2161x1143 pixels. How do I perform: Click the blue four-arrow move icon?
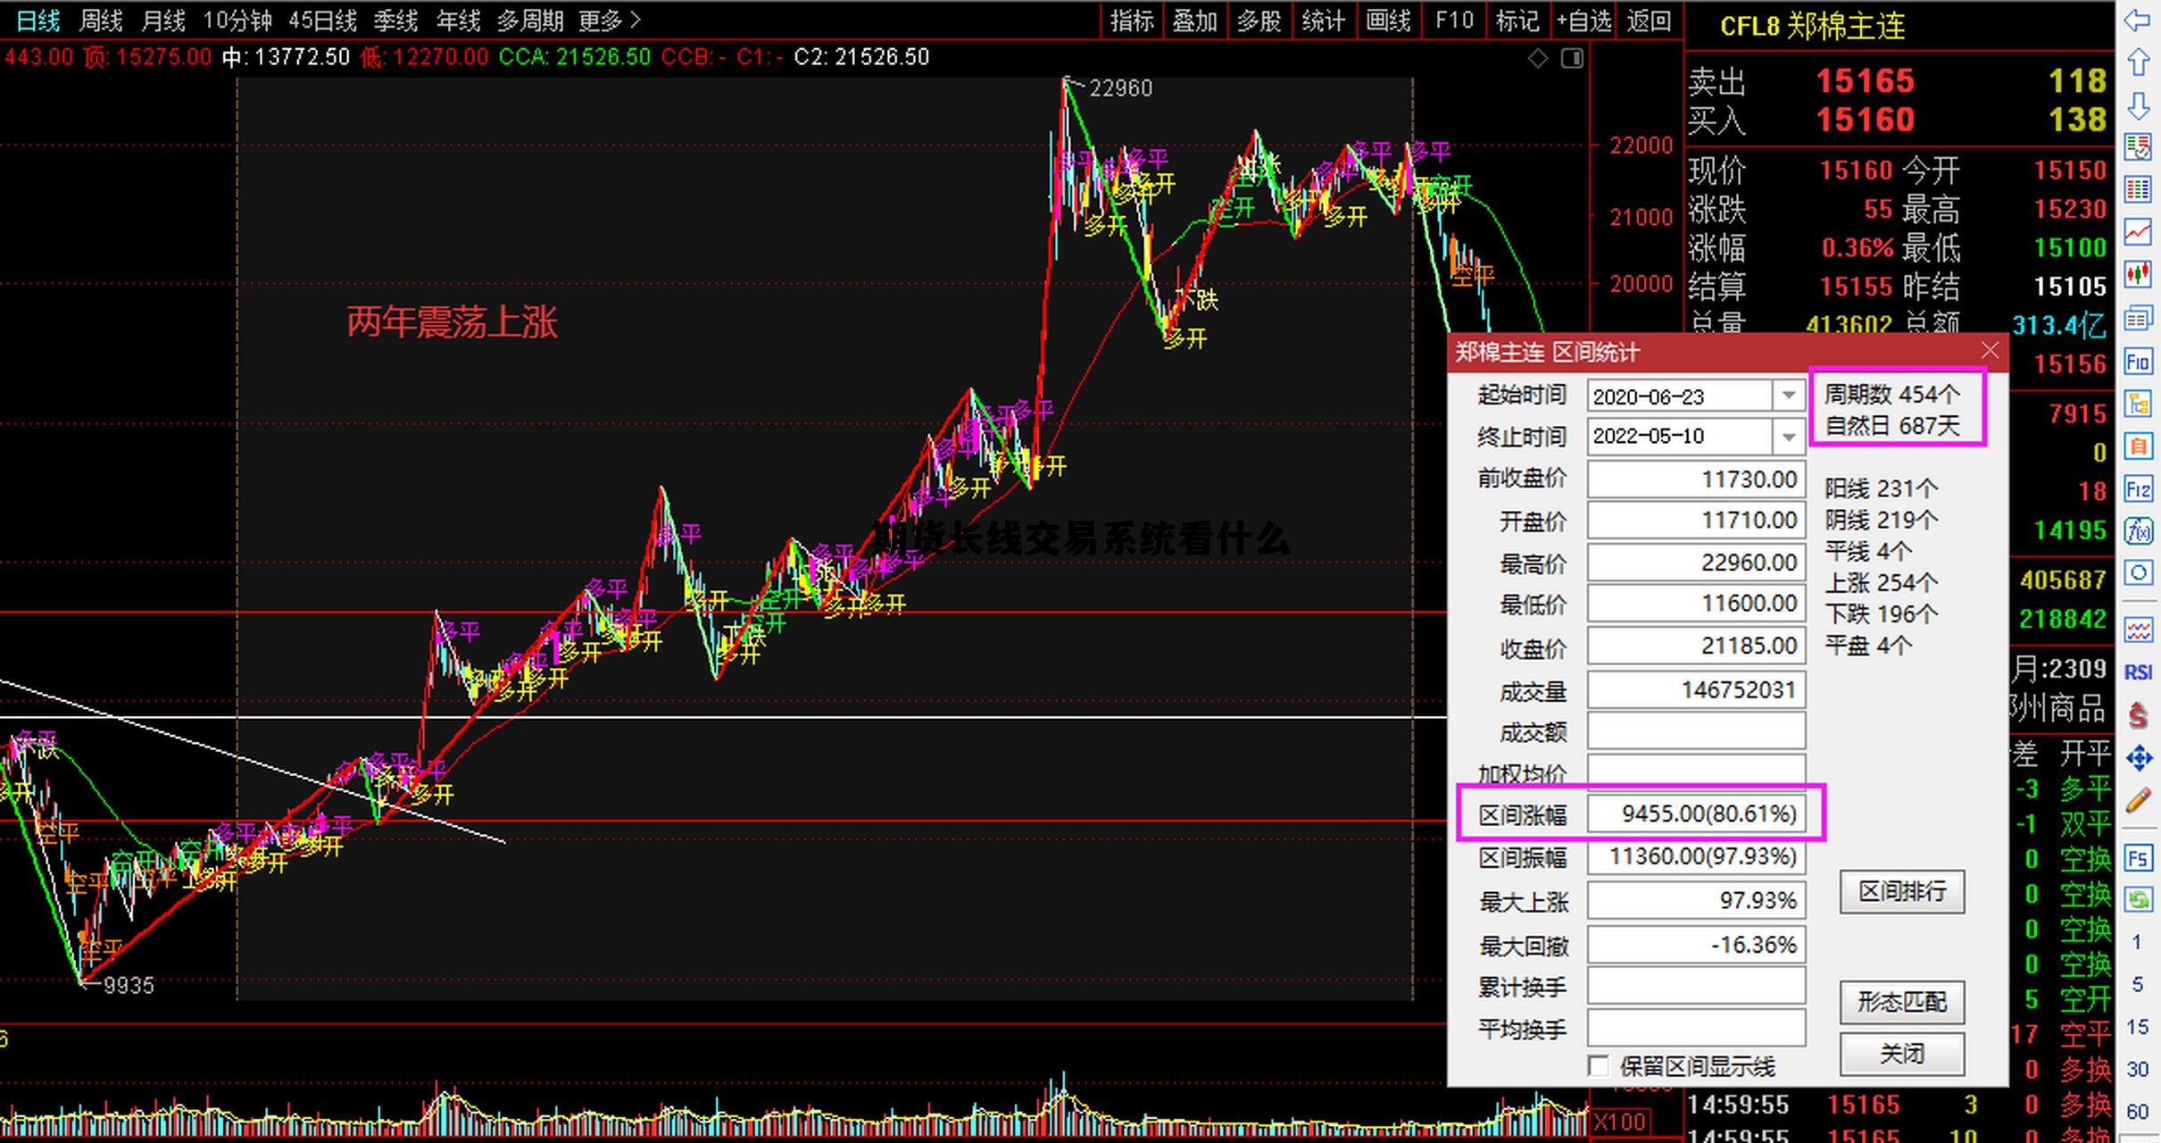2138,759
